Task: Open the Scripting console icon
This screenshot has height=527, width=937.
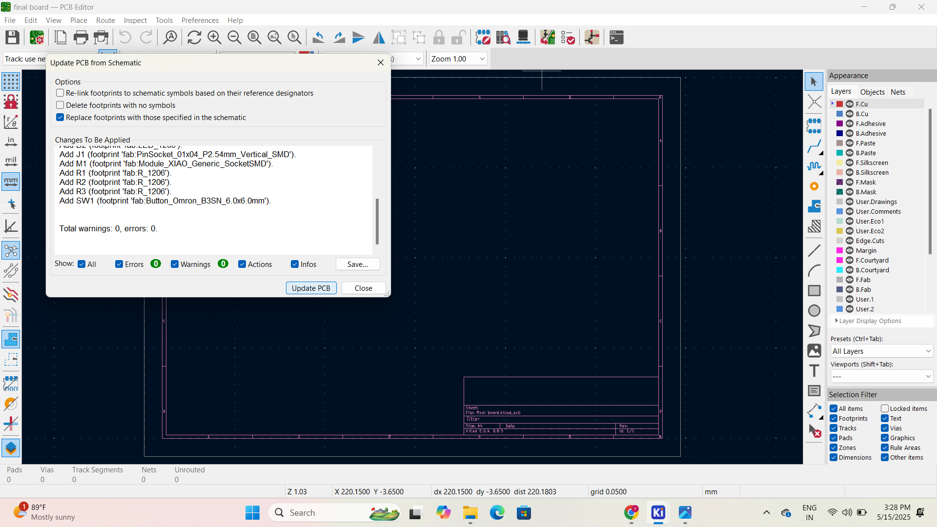Action: [616, 38]
